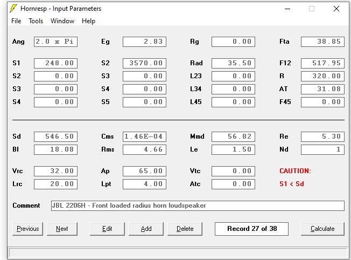Click the AT field showing 31.08
351x260 pixels.
322,90
